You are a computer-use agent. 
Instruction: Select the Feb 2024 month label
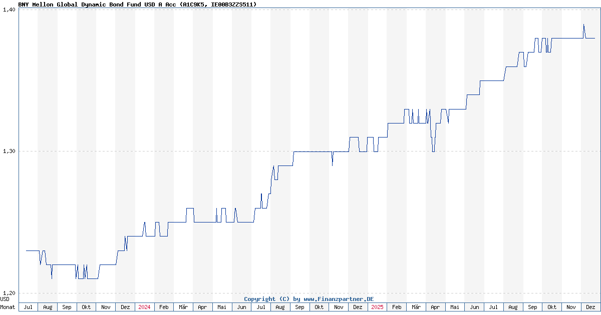[x=163, y=306]
